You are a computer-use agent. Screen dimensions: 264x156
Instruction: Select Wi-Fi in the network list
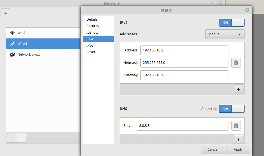[x=43, y=33]
